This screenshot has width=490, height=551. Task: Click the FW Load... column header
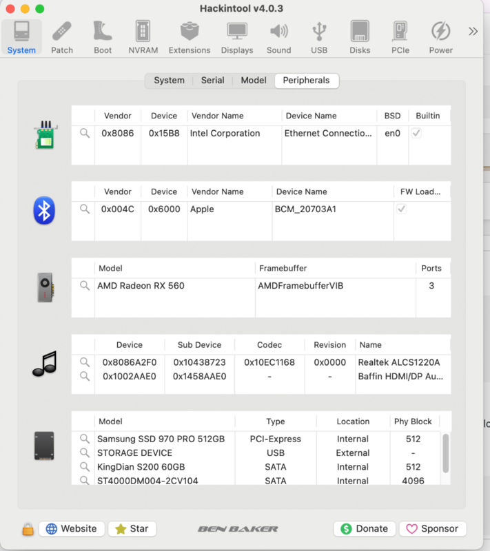click(420, 192)
